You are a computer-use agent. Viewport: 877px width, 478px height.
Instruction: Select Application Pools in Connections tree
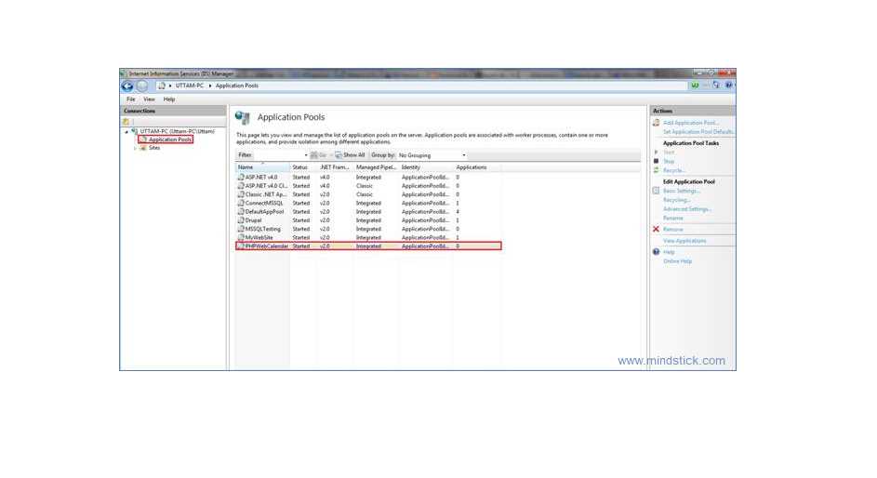[169, 139]
